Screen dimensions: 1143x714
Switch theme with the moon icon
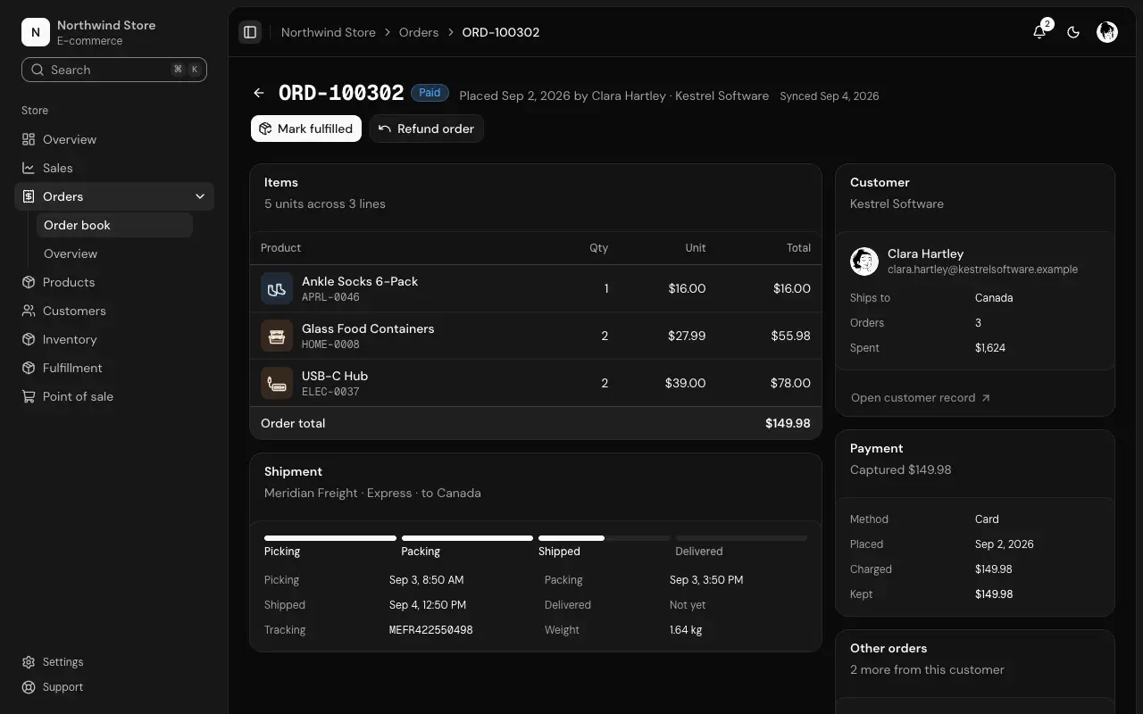pos(1073,32)
